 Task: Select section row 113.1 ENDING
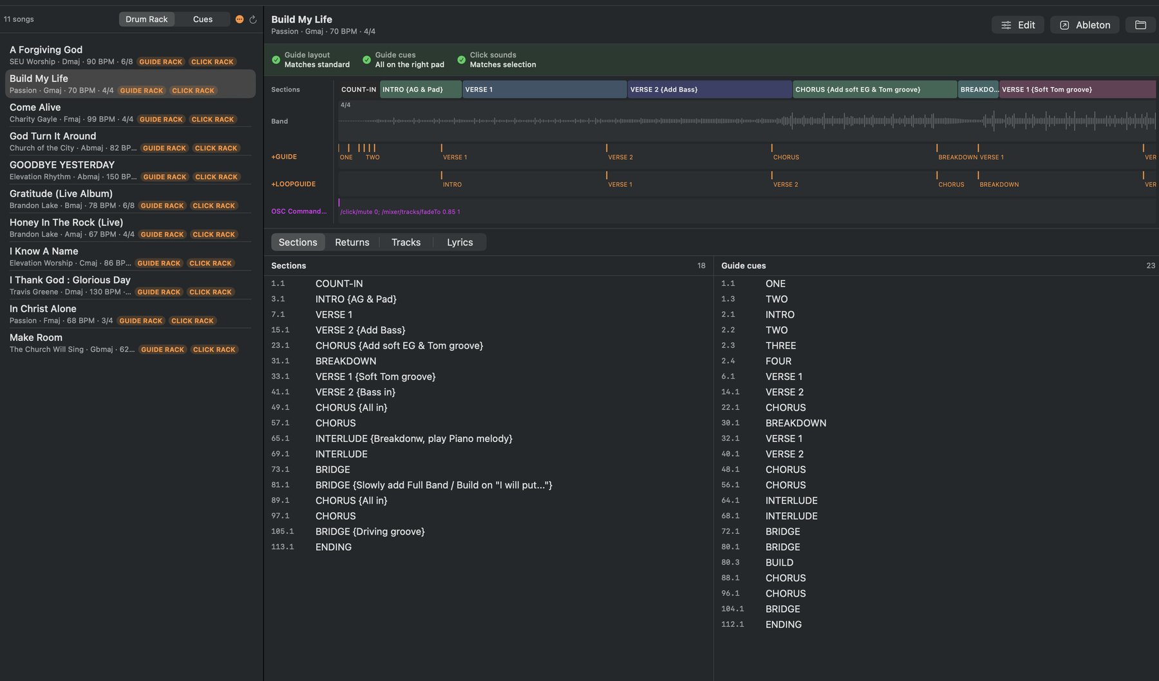(x=488, y=547)
